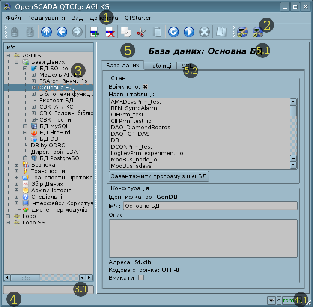Paste the item with the clipboard icon
313x307 pixels.
click(157, 32)
